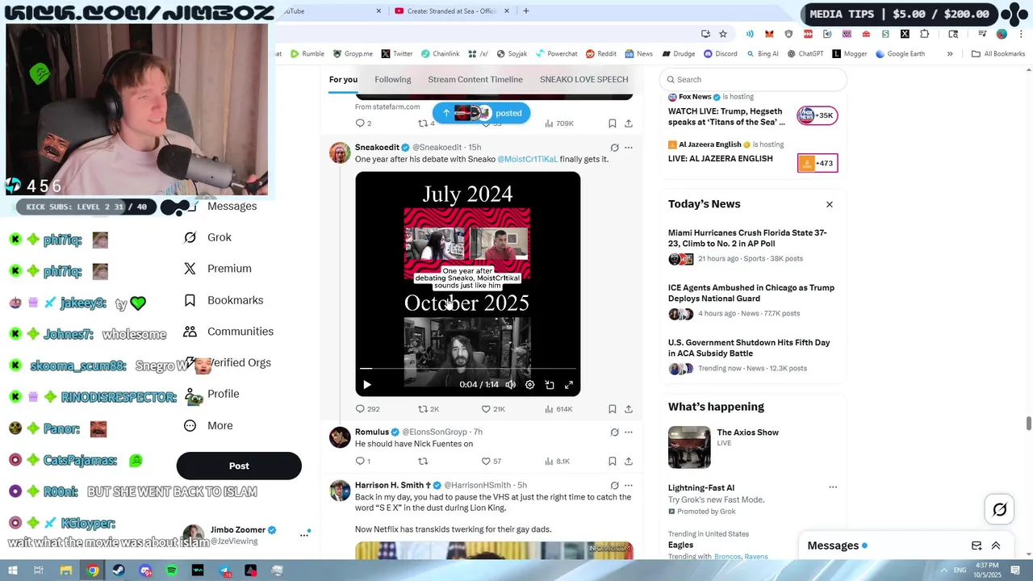
Task: Show hidden bookmarks overflow chevron
Action: coord(950,54)
